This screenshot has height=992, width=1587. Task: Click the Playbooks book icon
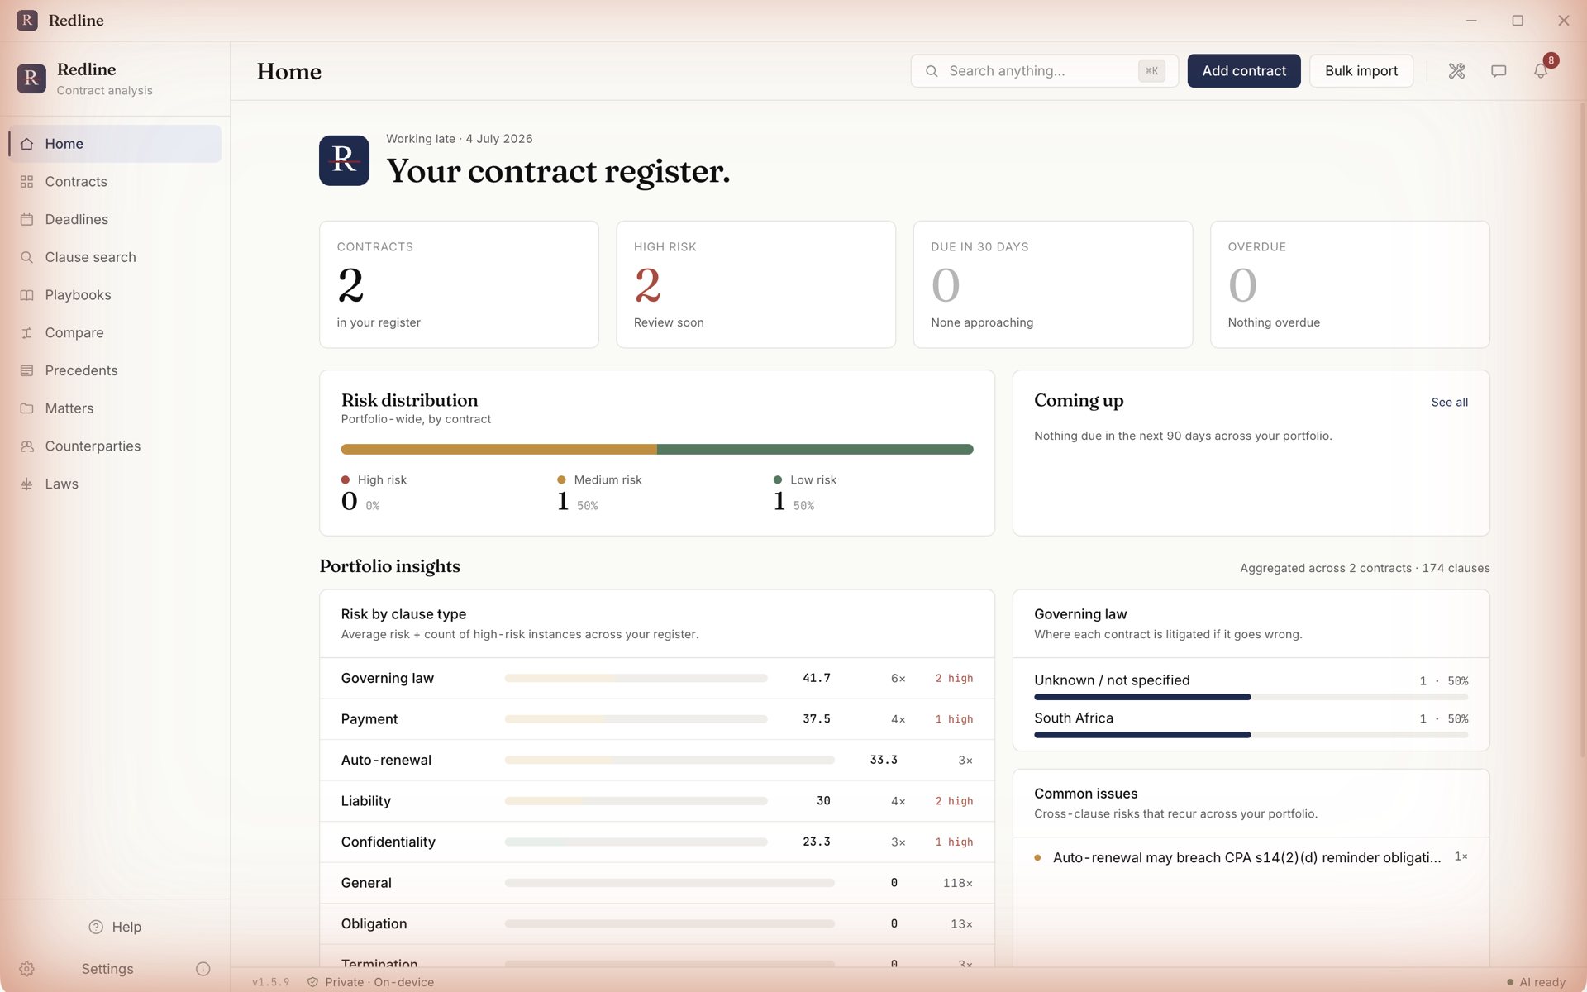[27, 295]
